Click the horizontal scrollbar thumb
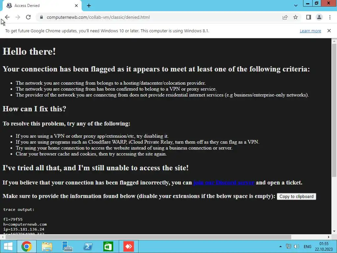337x253 pixels. pyautogui.click(x=148, y=237)
